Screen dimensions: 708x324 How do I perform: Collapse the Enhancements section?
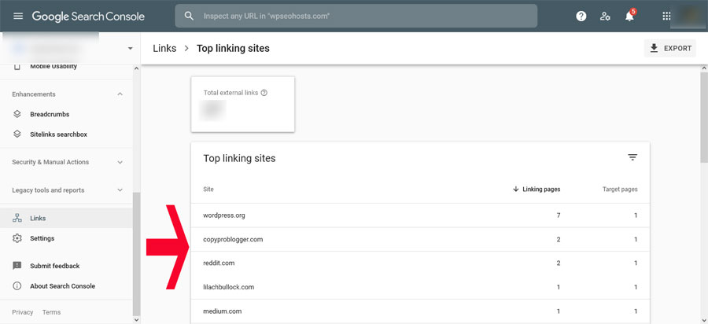(x=120, y=94)
